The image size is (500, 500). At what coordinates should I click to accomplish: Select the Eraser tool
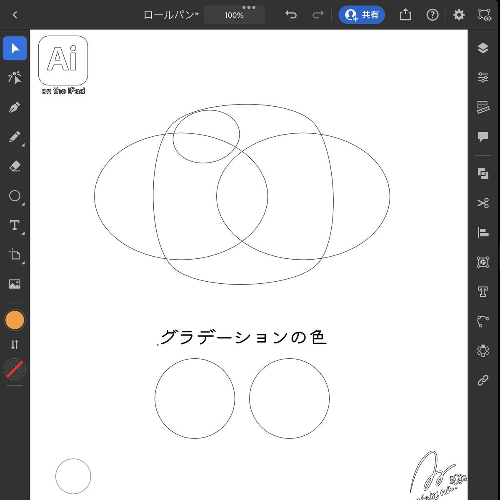tap(15, 167)
